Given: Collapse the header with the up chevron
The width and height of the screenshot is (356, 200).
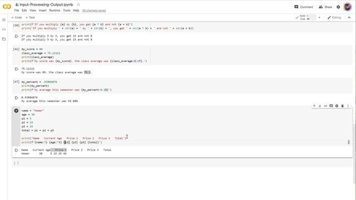Looking at the screenshot, I should click(x=349, y=17).
